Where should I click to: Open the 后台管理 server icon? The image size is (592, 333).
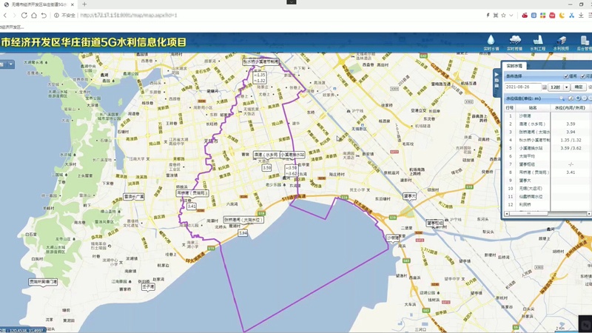point(584,41)
